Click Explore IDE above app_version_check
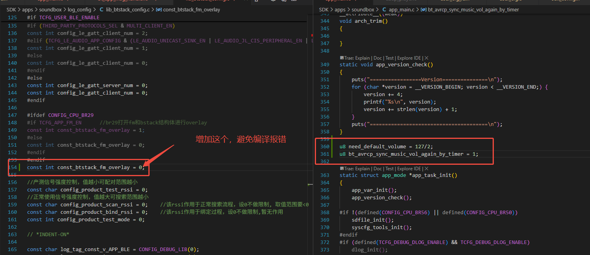This screenshot has width=590, height=255. click(409, 58)
